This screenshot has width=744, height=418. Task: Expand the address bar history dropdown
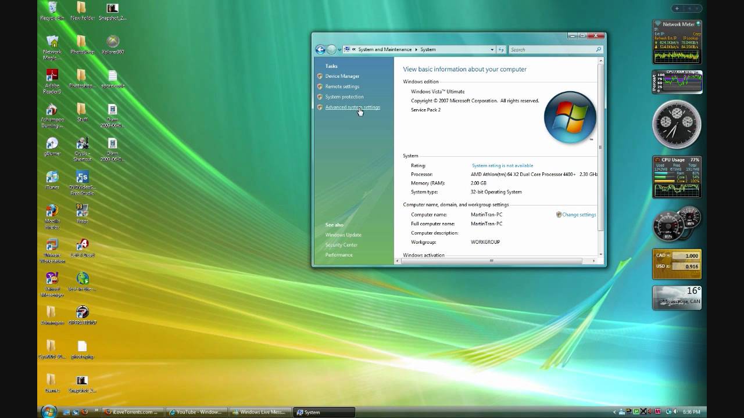tap(492, 49)
